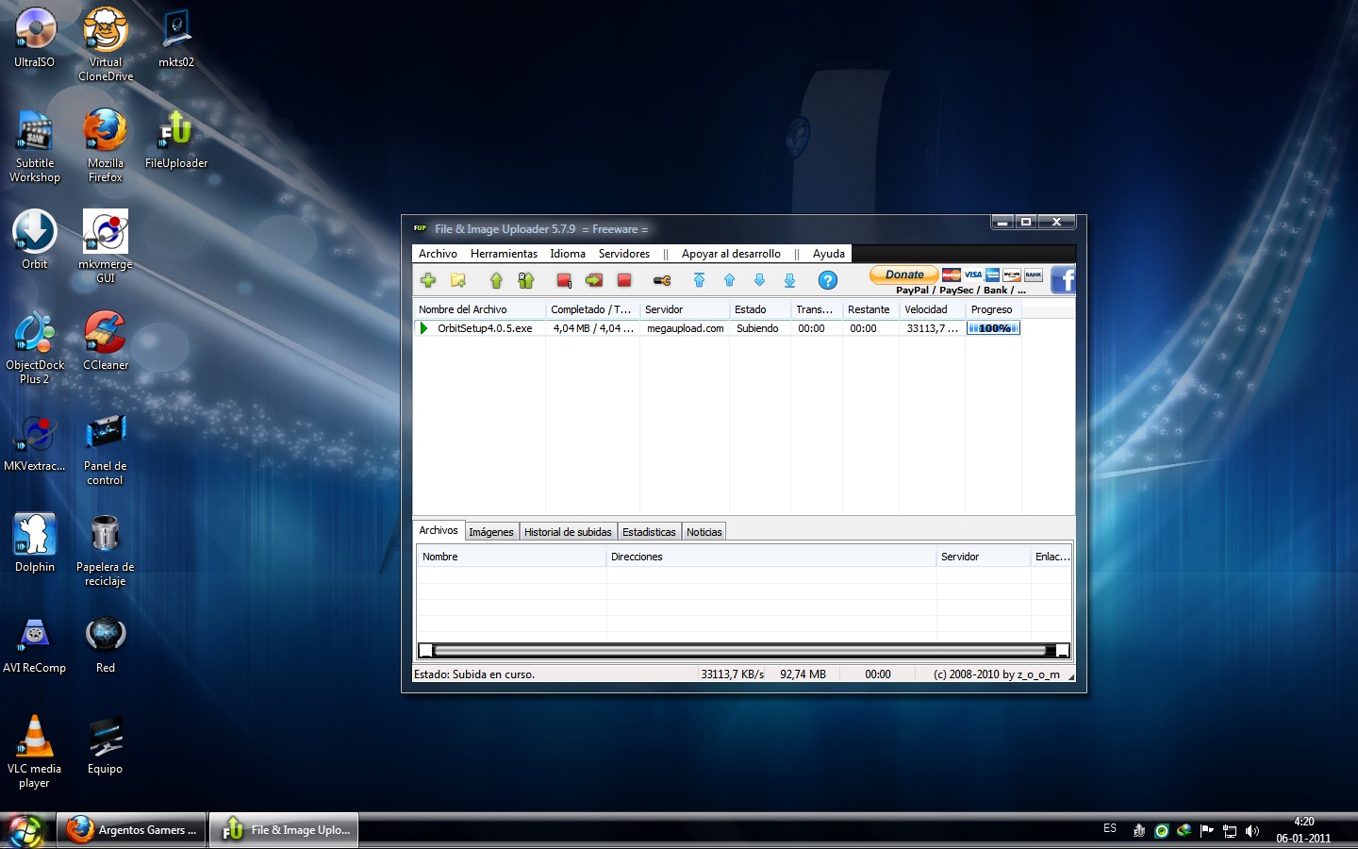Click the add-folder icon in the toolbar
The height and width of the screenshot is (849, 1358).
point(458,280)
